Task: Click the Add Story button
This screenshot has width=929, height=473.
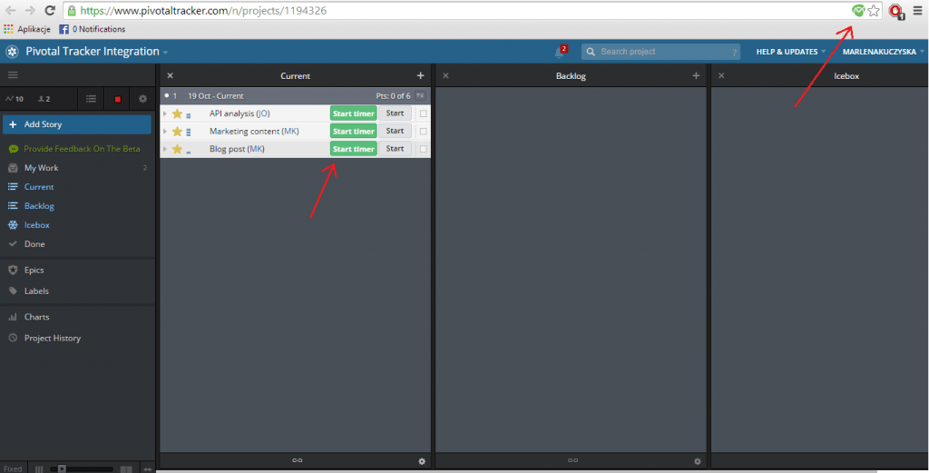Action: point(77,124)
